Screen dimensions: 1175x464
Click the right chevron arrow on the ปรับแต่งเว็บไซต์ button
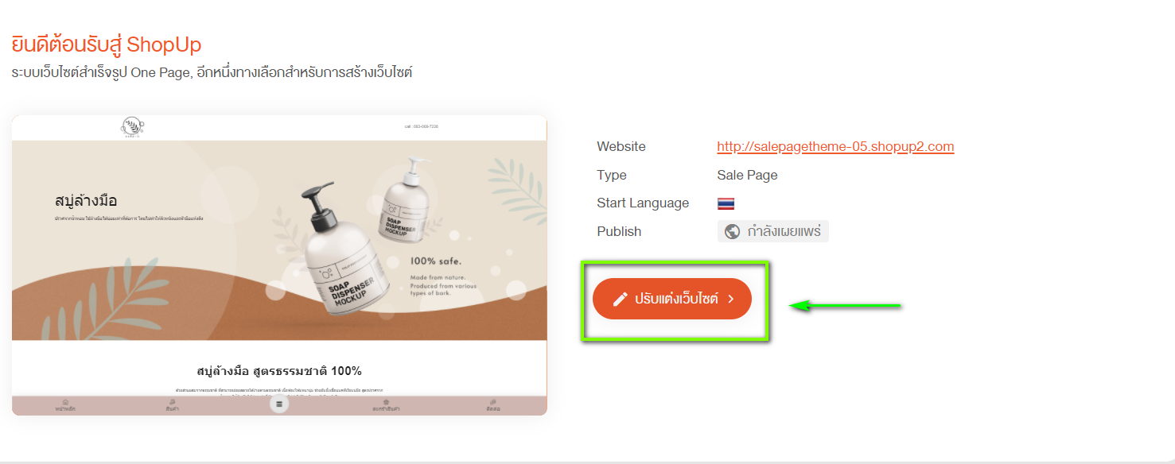[x=730, y=299]
